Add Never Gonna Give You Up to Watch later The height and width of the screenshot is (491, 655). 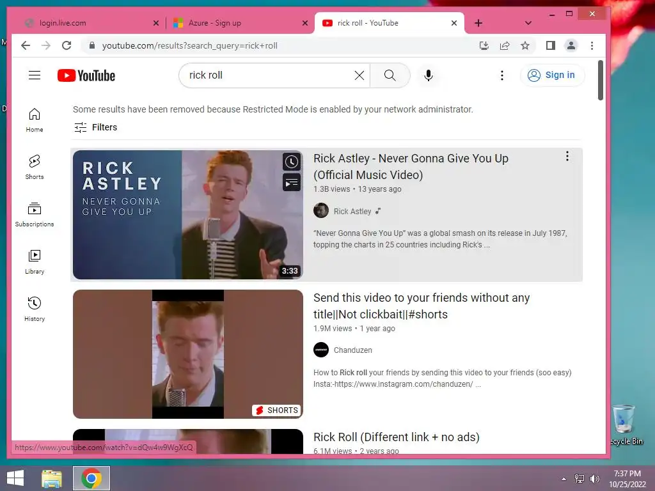coord(292,162)
